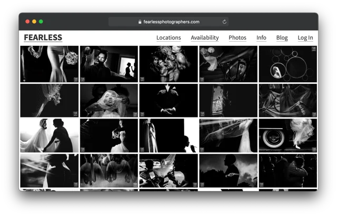Open photo of groom in tuxedo with hands
The image size is (337, 216).
click(168, 101)
